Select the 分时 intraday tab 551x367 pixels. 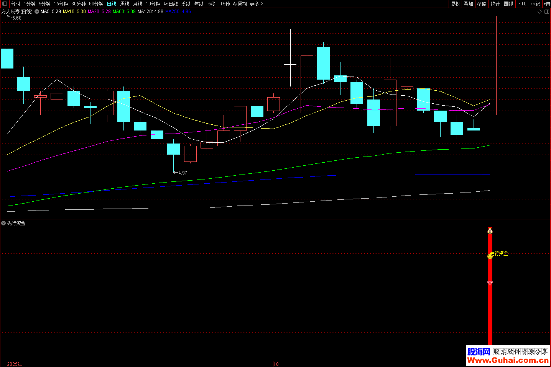click(16, 4)
